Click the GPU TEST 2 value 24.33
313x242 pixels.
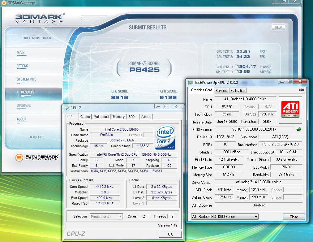click(243, 57)
